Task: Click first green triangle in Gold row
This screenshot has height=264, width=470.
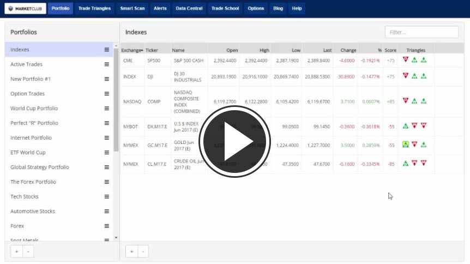Action: [x=405, y=145]
